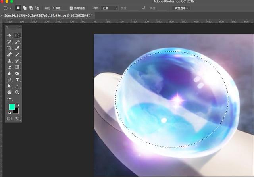This screenshot has width=254, height=177.
Task: Swap width and height arrows icon
Action: coord(144,8)
